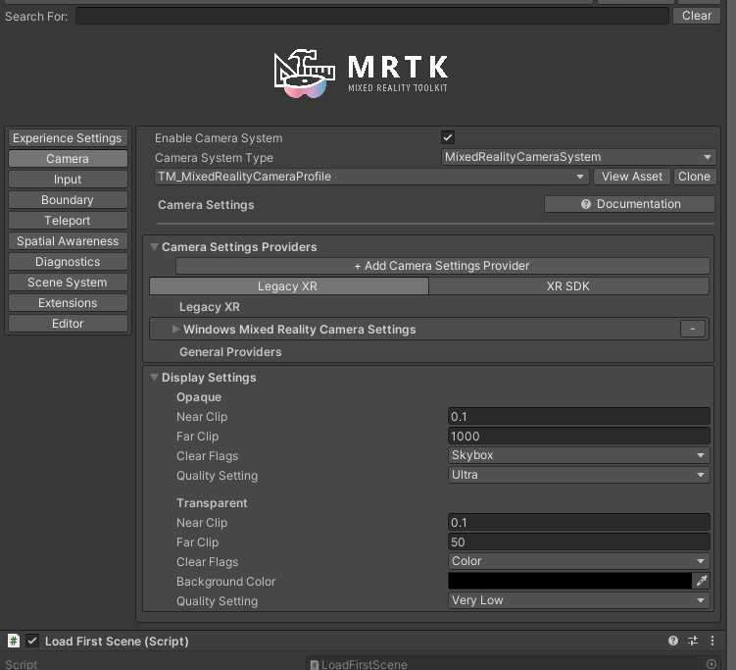Viewport: 736px width, 670px height.
Task: Switch to the XR SDK tab
Action: (568, 286)
